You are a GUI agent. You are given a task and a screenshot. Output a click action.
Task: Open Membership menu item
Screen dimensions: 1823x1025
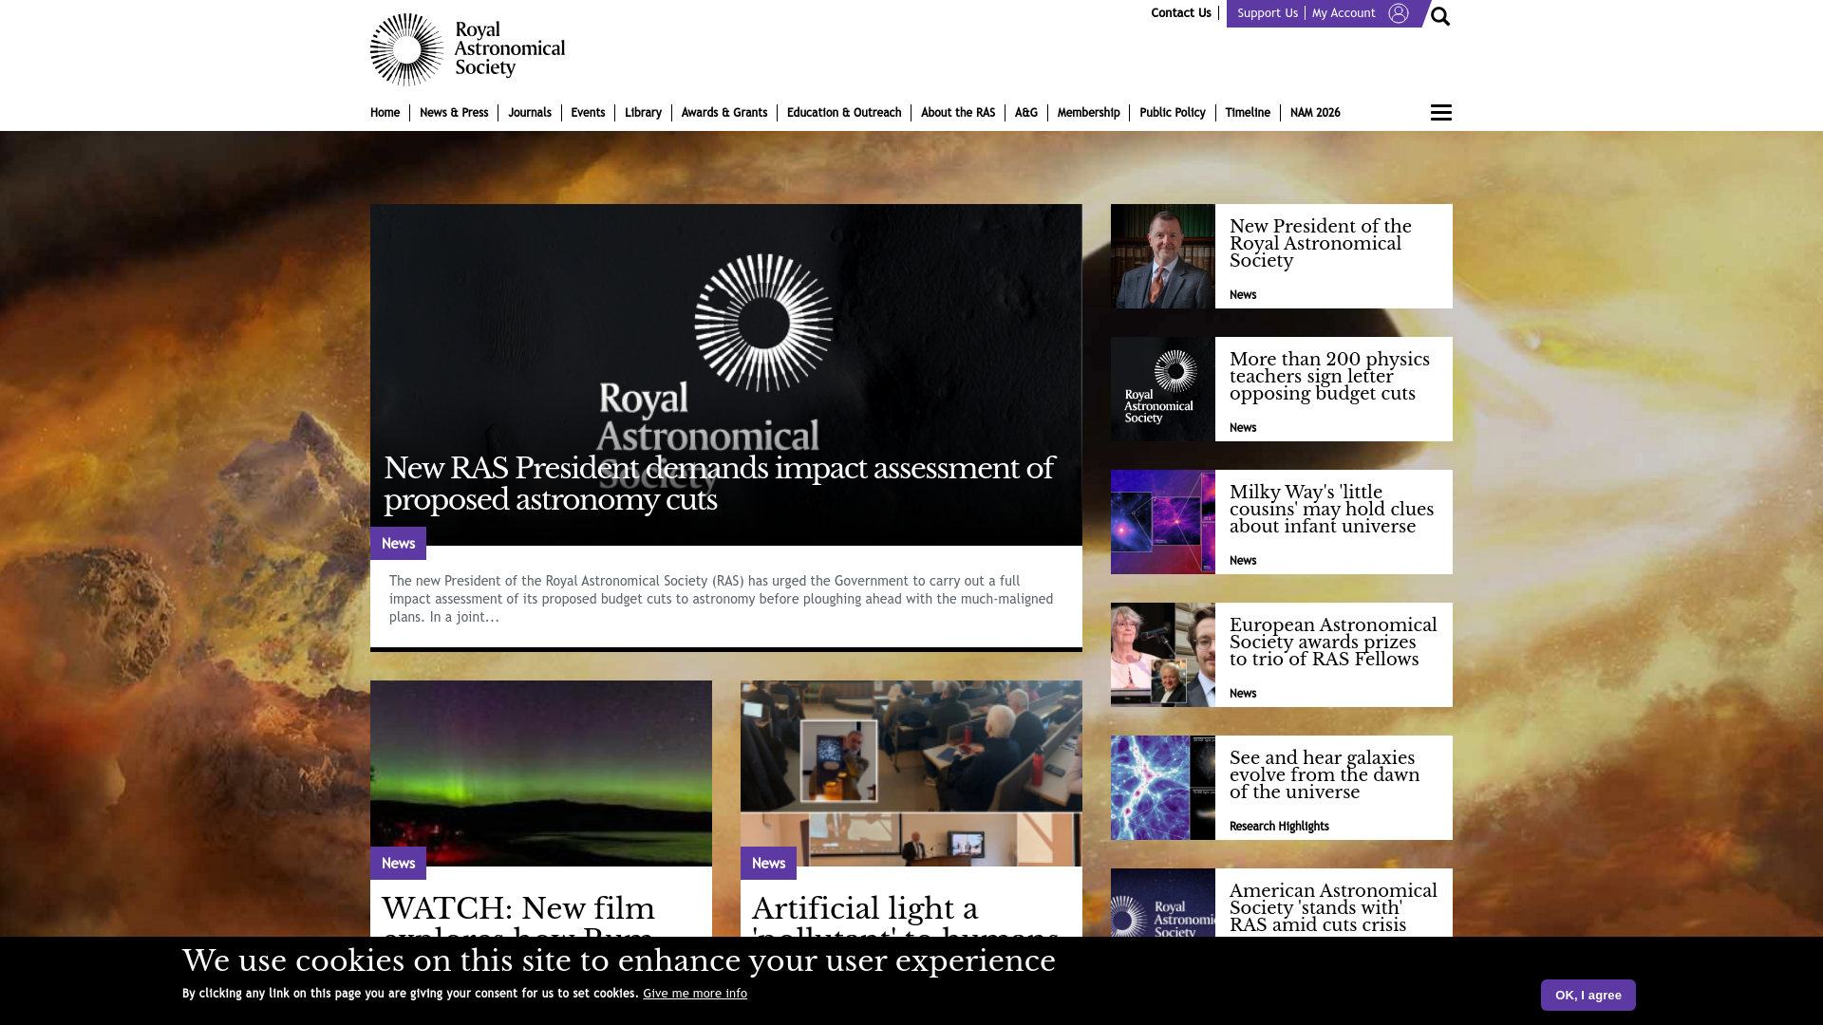click(x=1089, y=113)
